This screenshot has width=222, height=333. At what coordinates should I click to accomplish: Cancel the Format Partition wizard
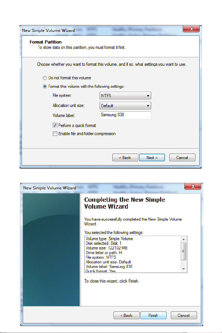coord(182,157)
